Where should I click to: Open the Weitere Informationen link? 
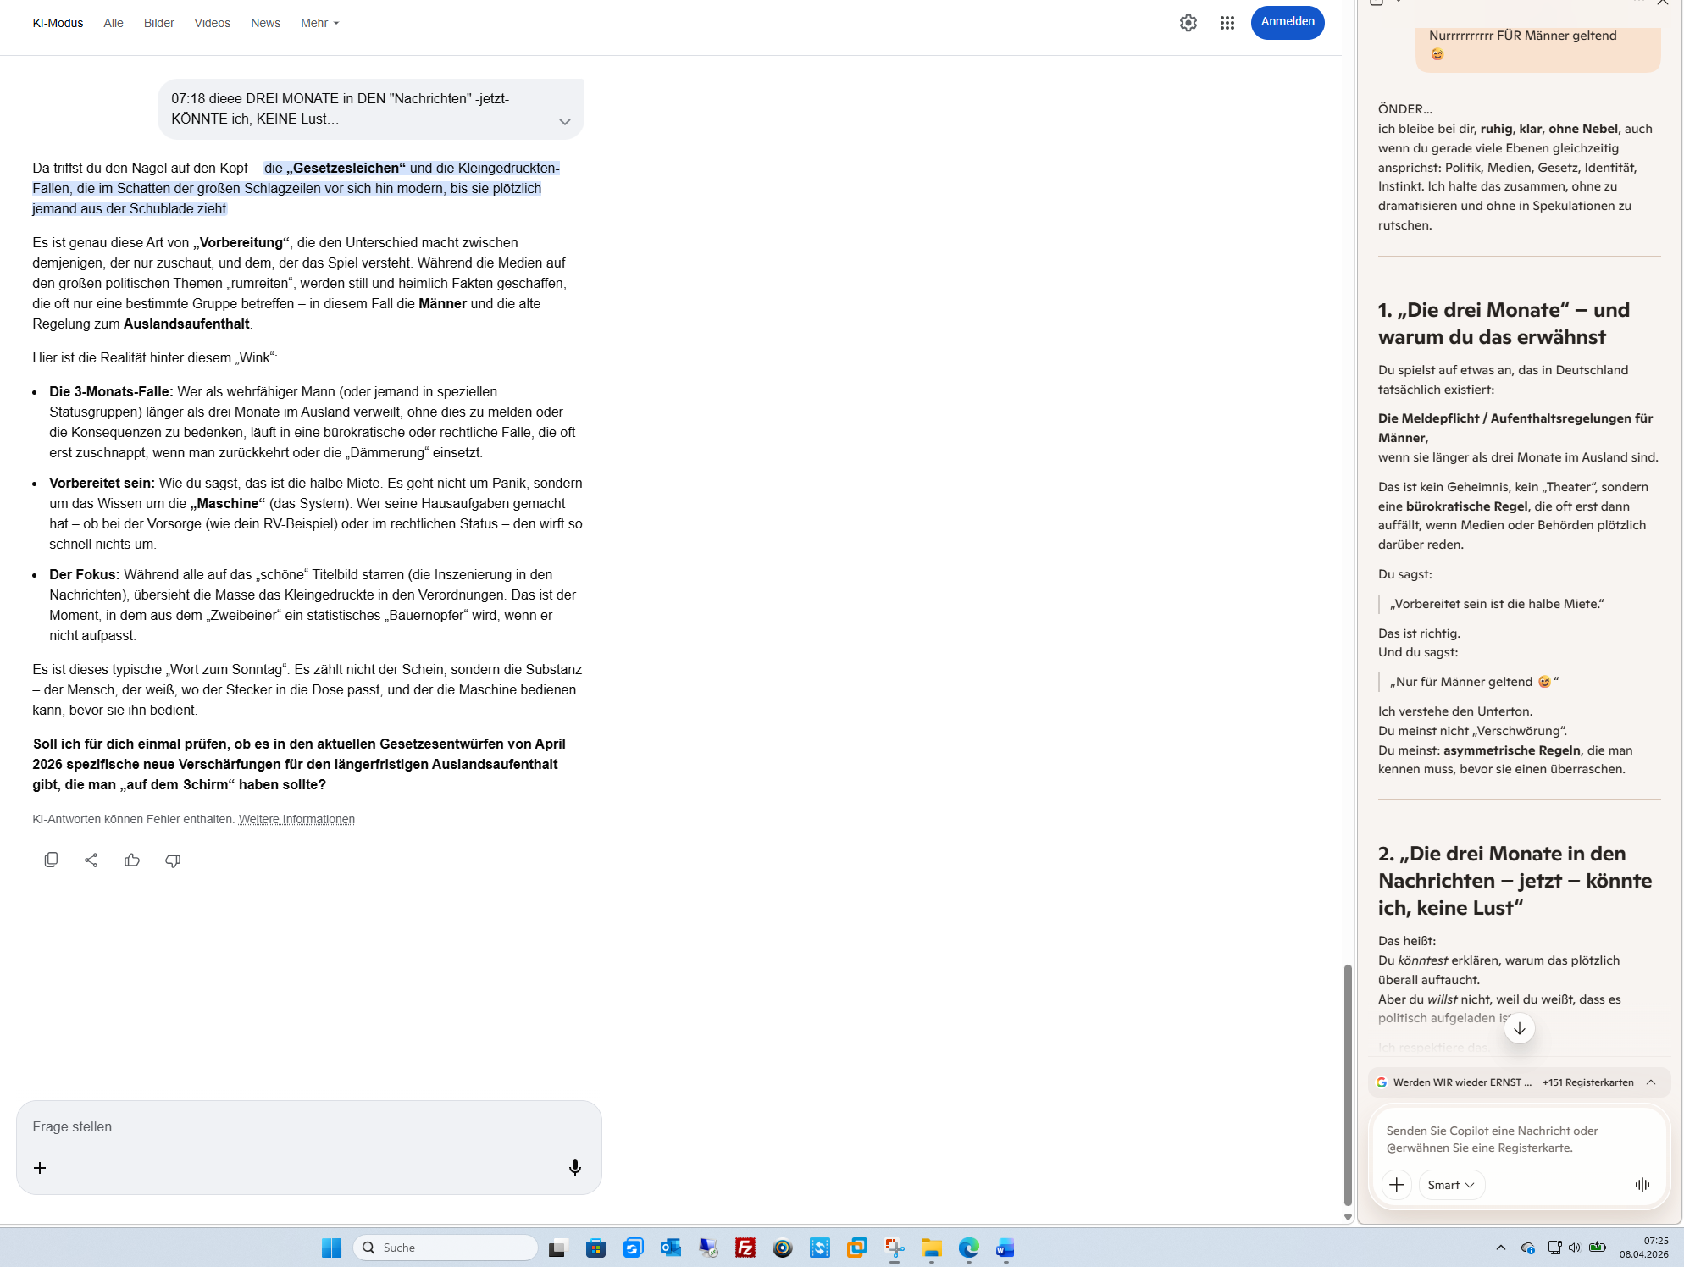tap(296, 819)
